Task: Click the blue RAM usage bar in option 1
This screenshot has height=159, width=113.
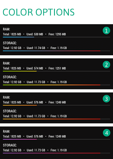Action: pyautogui.click(x=19, y=37)
